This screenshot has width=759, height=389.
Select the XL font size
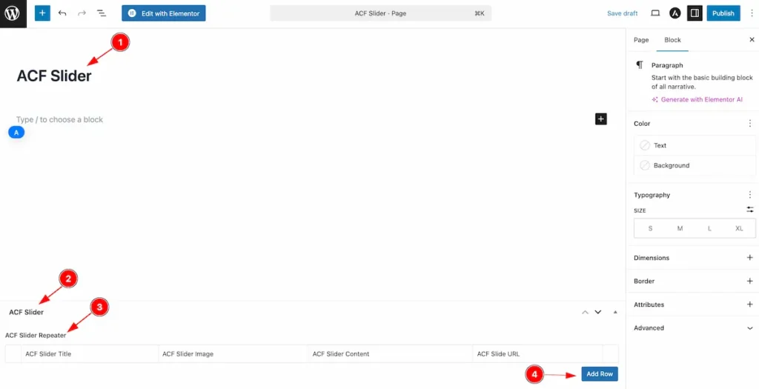739,228
